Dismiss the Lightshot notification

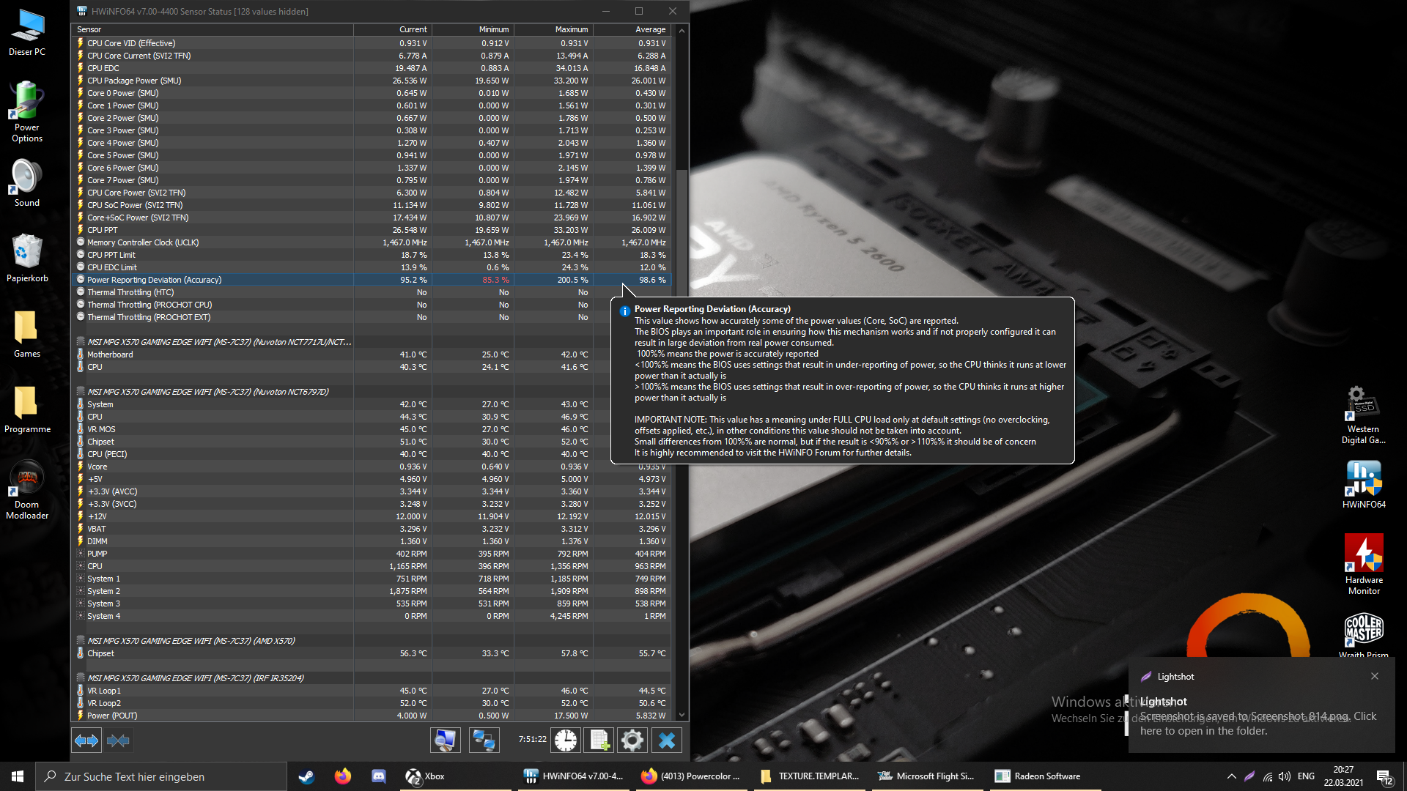(x=1375, y=676)
